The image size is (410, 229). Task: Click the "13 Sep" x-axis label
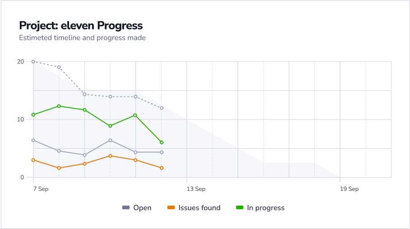tap(196, 189)
